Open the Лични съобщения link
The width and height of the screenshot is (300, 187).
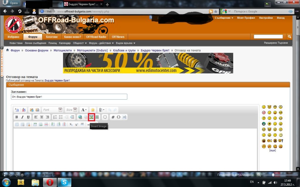click(x=35, y=43)
